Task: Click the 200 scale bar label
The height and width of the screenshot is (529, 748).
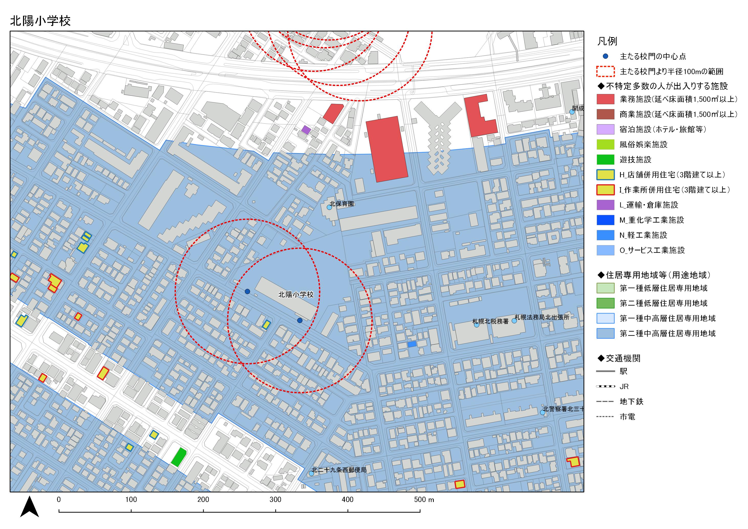Action: (203, 500)
